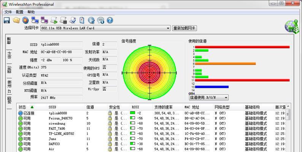
Task: Click the padlock icon in Feixun_D48C70 row
Action: click(110, 118)
